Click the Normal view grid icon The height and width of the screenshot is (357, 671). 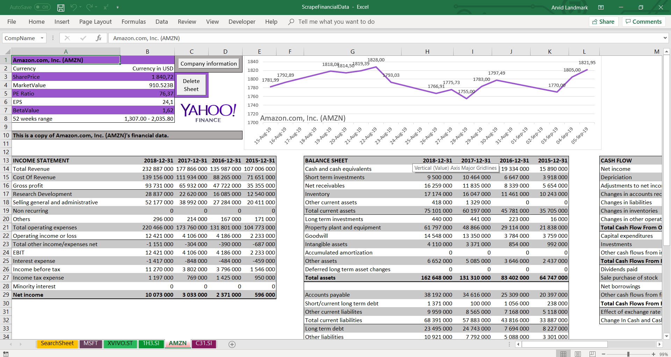click(x=563, y=354)
